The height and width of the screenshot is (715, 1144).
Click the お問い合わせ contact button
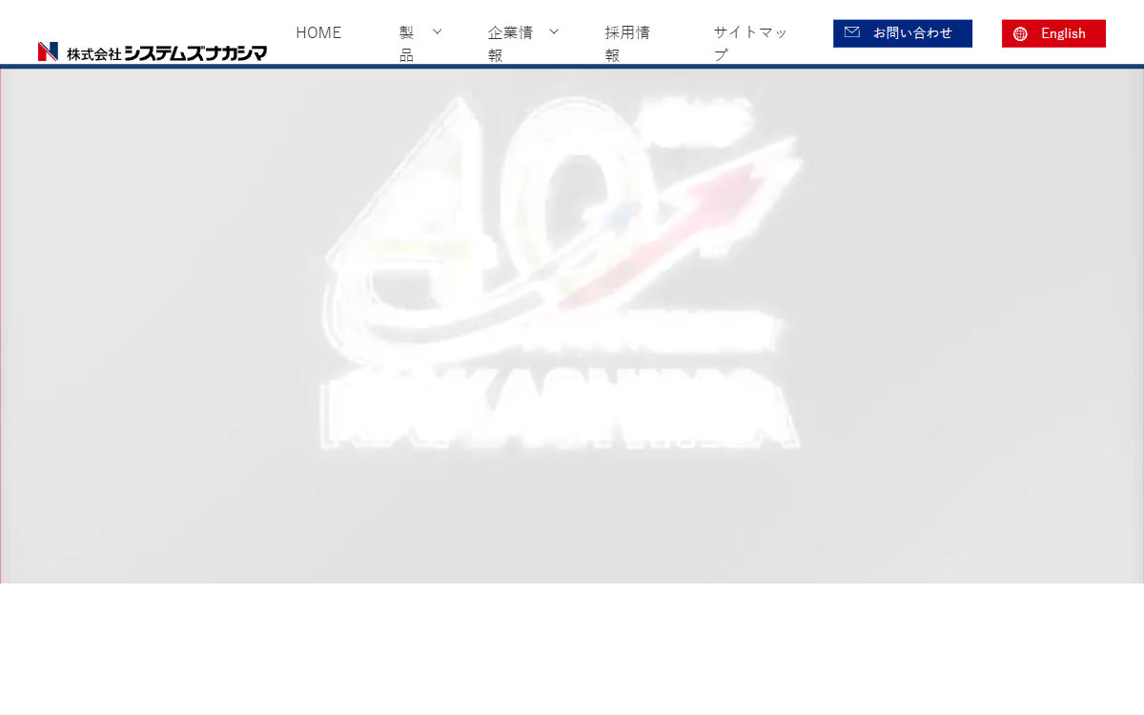[903, 33]
